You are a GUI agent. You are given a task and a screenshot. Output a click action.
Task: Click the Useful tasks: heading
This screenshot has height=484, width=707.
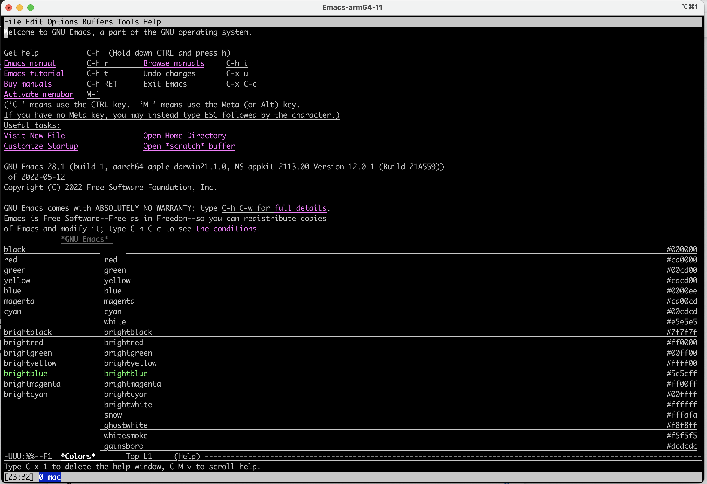click(32, 125)
